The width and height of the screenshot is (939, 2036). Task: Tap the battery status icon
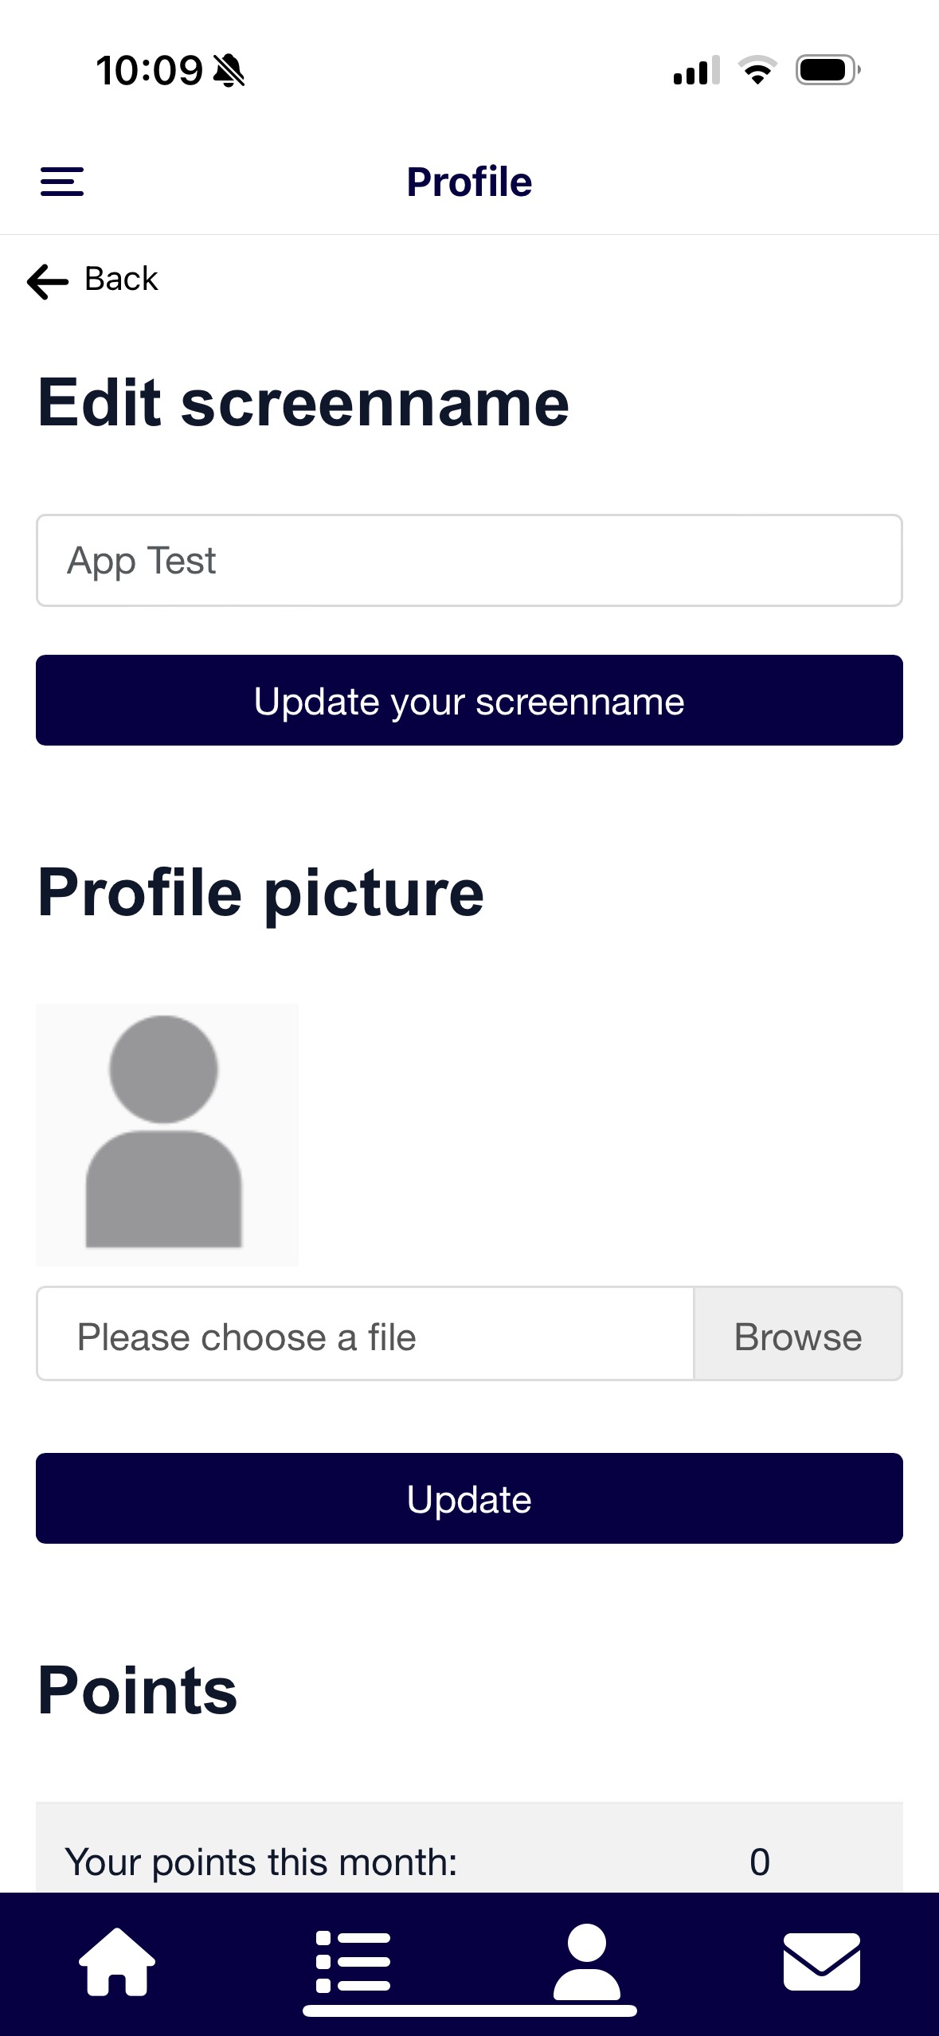[x=828, y=70]
